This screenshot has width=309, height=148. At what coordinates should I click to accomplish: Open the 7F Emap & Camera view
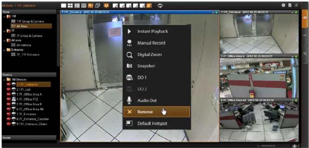tap(29, 36)
